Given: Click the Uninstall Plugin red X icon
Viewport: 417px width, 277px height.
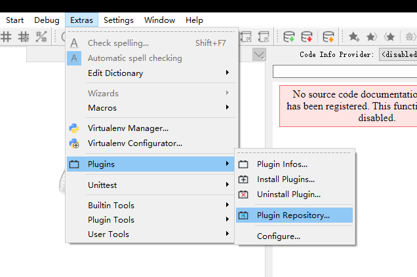Looking at the screenshot, I should [243, 194].
